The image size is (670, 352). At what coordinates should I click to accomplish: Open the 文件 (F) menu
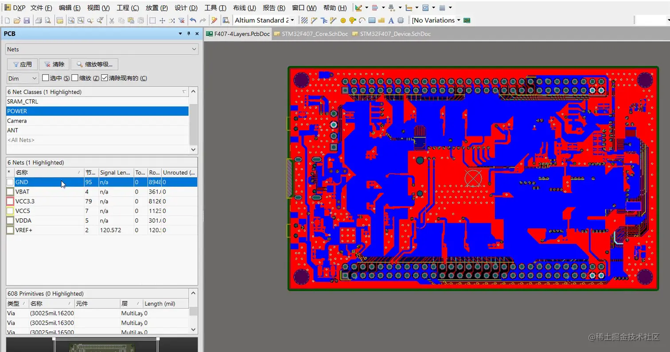[x=41, y=8]
